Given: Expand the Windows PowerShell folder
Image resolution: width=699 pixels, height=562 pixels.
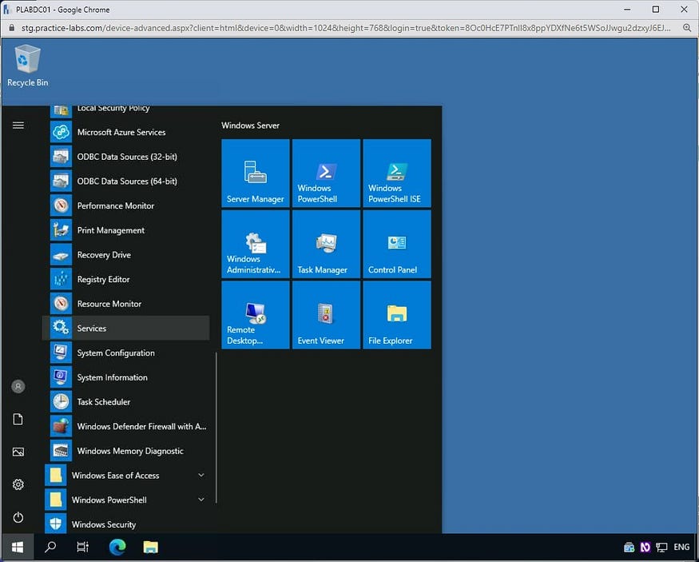Looking at the screenshot, I should (125, 500).
